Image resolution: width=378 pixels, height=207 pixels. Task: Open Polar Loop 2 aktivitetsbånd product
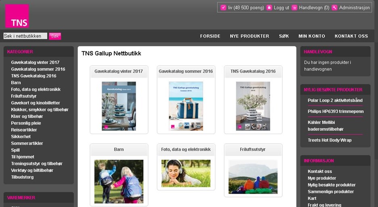tap(335, 100)
